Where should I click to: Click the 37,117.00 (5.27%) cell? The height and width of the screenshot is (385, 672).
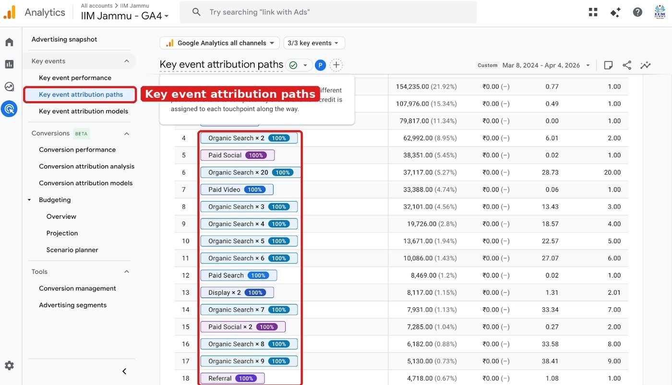tap(430, 173)
